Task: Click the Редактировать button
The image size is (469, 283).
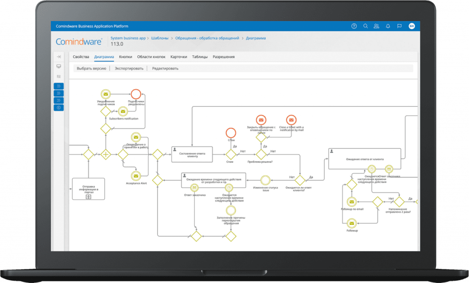Action: coord(165,69)
